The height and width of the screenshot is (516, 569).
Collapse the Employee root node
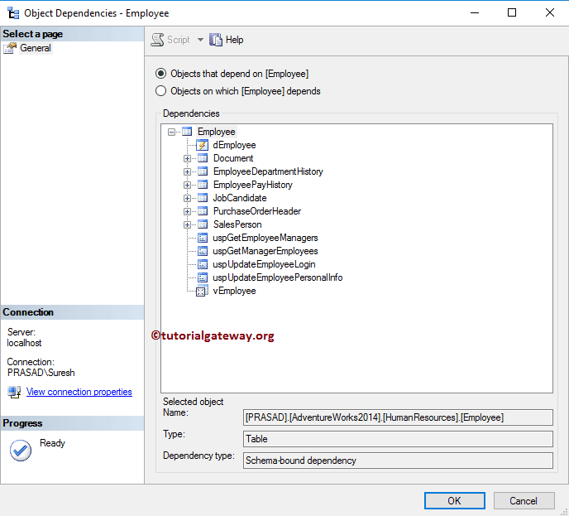172,132
